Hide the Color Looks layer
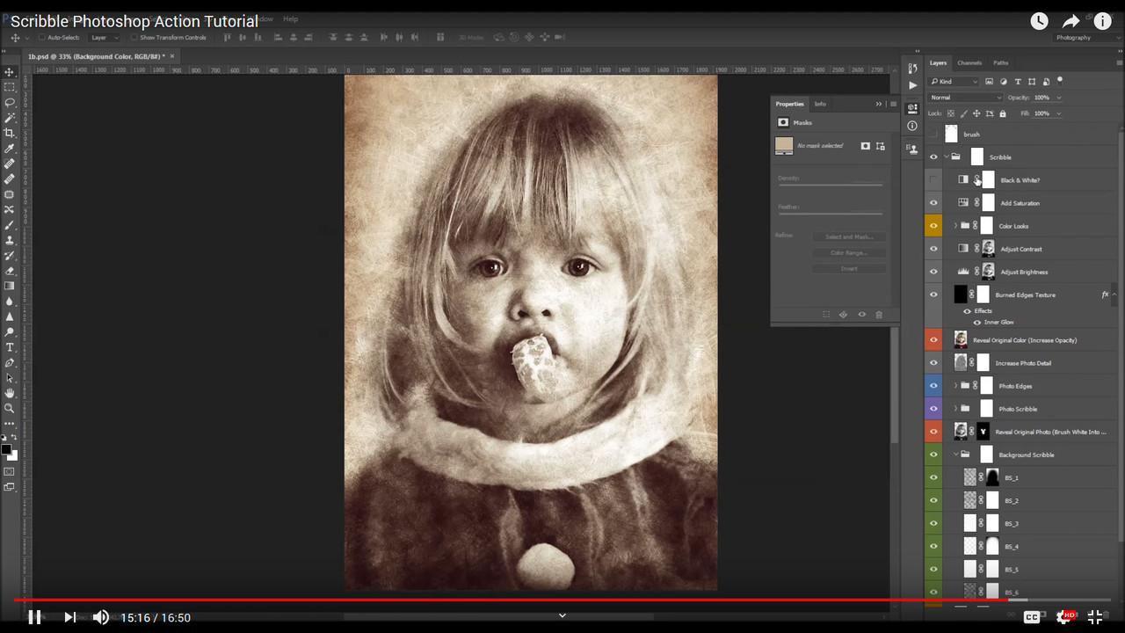This screenshot has height=633, width=1125. click(933, 225)
